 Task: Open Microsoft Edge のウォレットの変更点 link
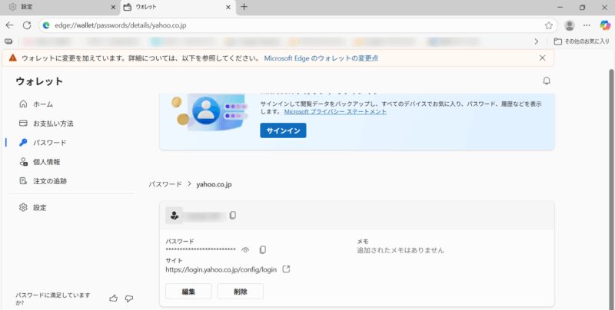[x=321, y=58]
